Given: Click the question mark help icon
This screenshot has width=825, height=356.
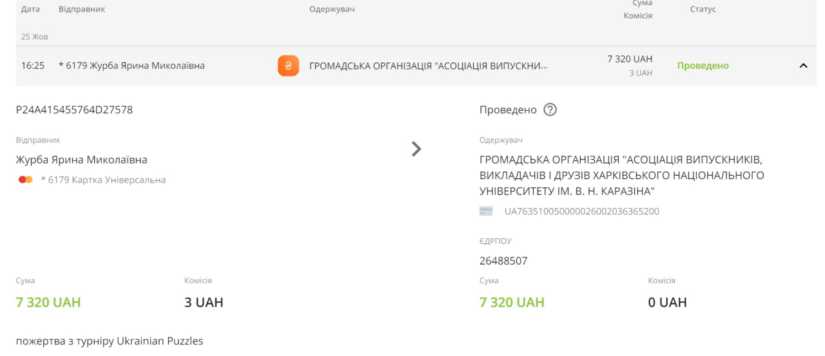Looking at the screenshot, I should pyautogui.click(x=550, y=109).
